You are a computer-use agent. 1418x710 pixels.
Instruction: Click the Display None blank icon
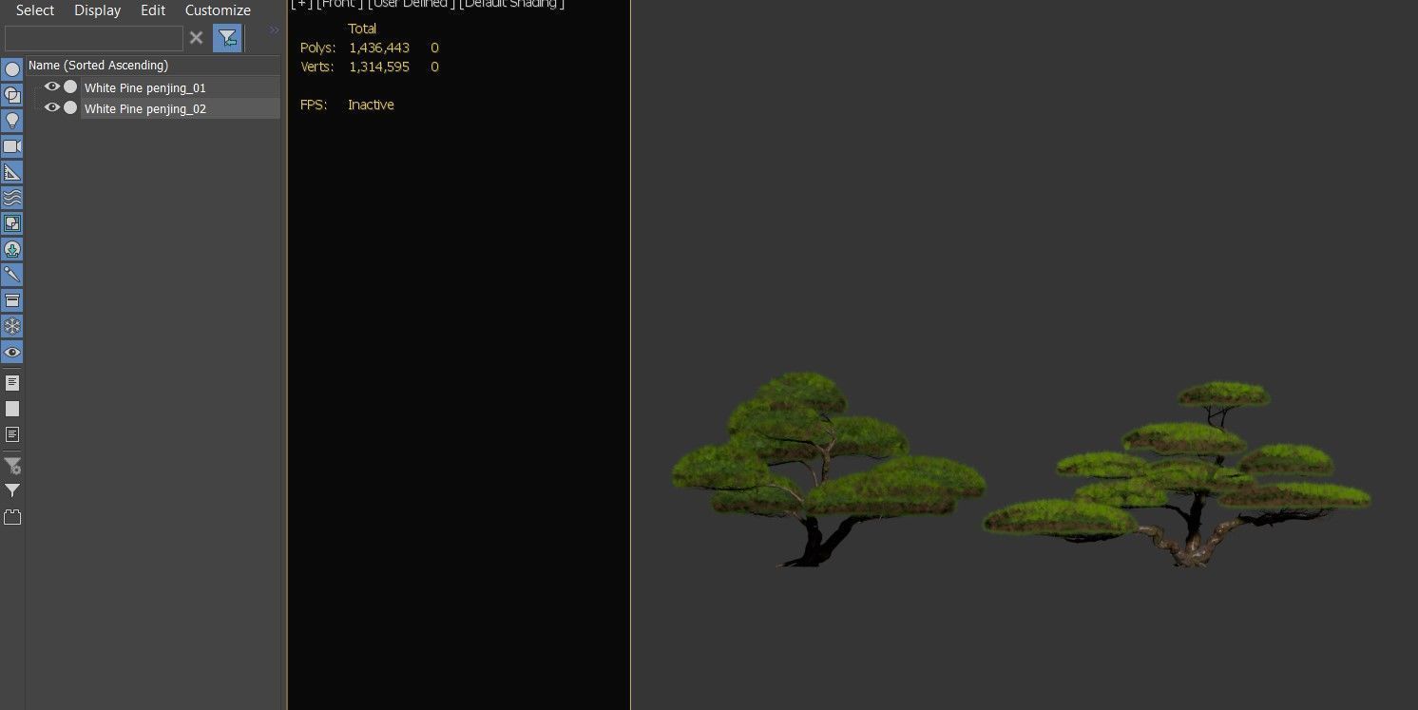12,409
